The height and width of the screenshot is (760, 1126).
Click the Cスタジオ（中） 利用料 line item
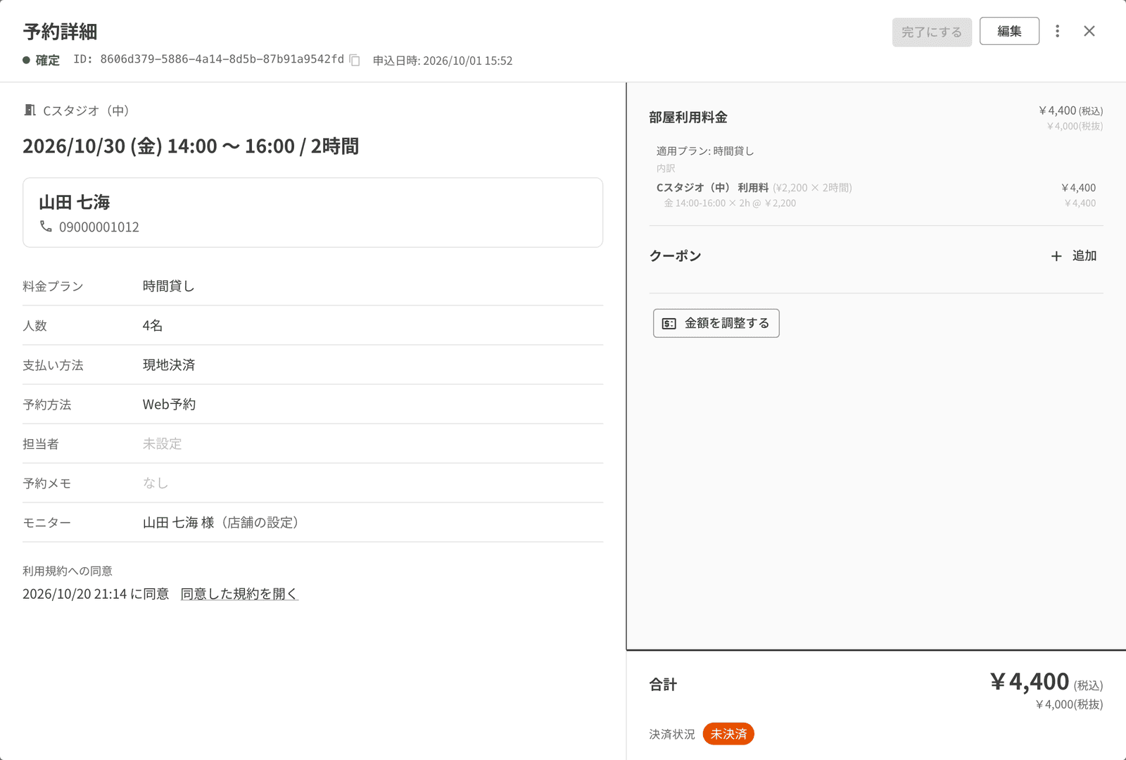(x=712, y=188)
